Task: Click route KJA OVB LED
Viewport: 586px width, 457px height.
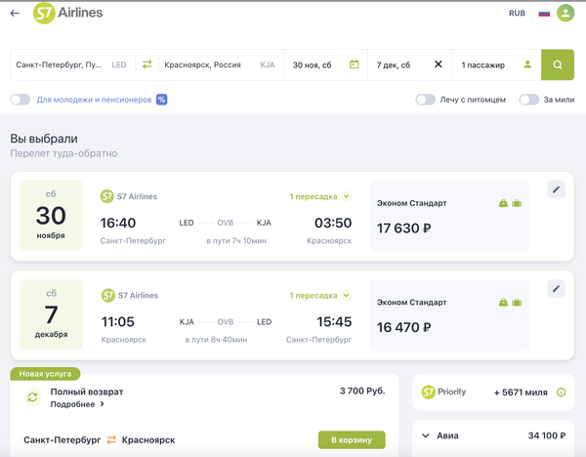Action: tap(226, 321)
